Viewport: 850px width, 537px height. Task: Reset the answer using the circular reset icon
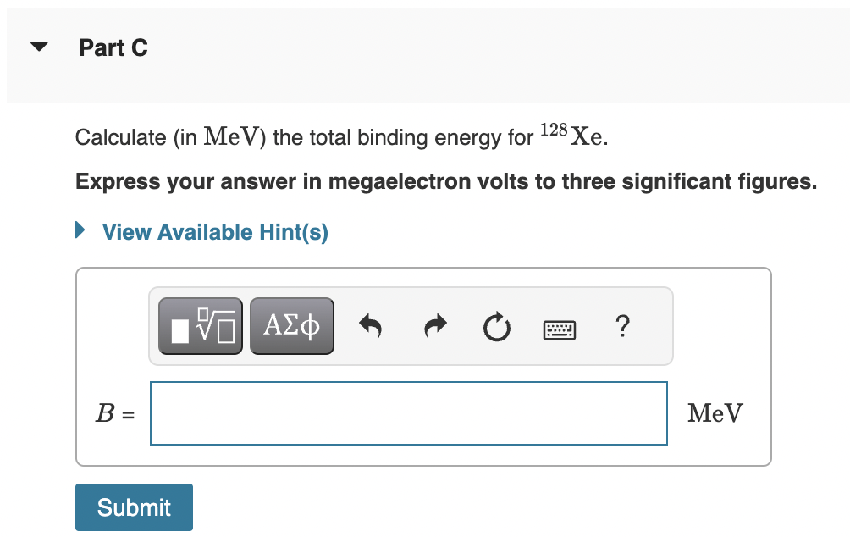coord(496,325)
